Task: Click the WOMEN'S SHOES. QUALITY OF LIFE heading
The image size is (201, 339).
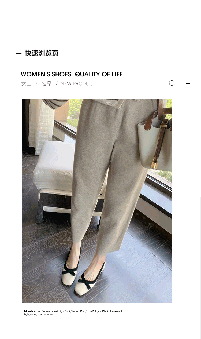Action: (72, 74)
